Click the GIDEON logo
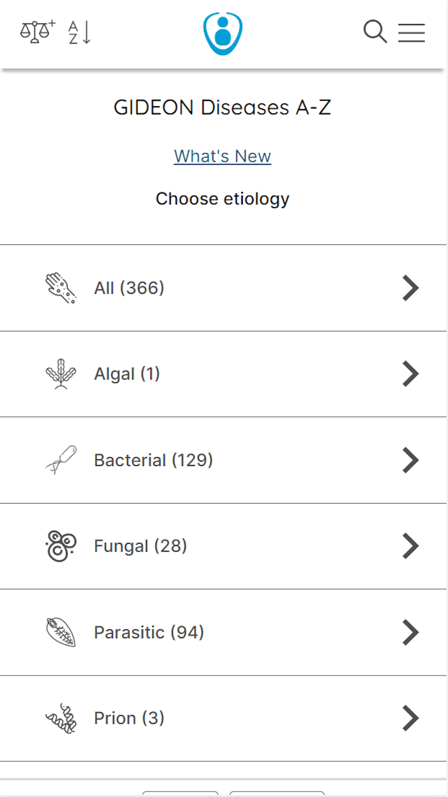Image resolution: width=448 pixels, height=797 pixels. (223, 34)
